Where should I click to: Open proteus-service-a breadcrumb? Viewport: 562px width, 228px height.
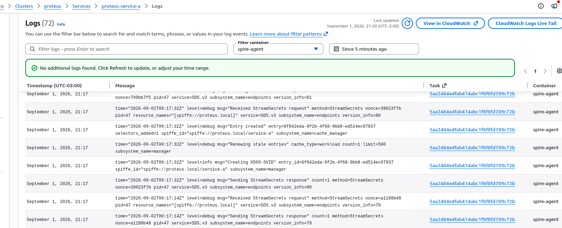121,6
